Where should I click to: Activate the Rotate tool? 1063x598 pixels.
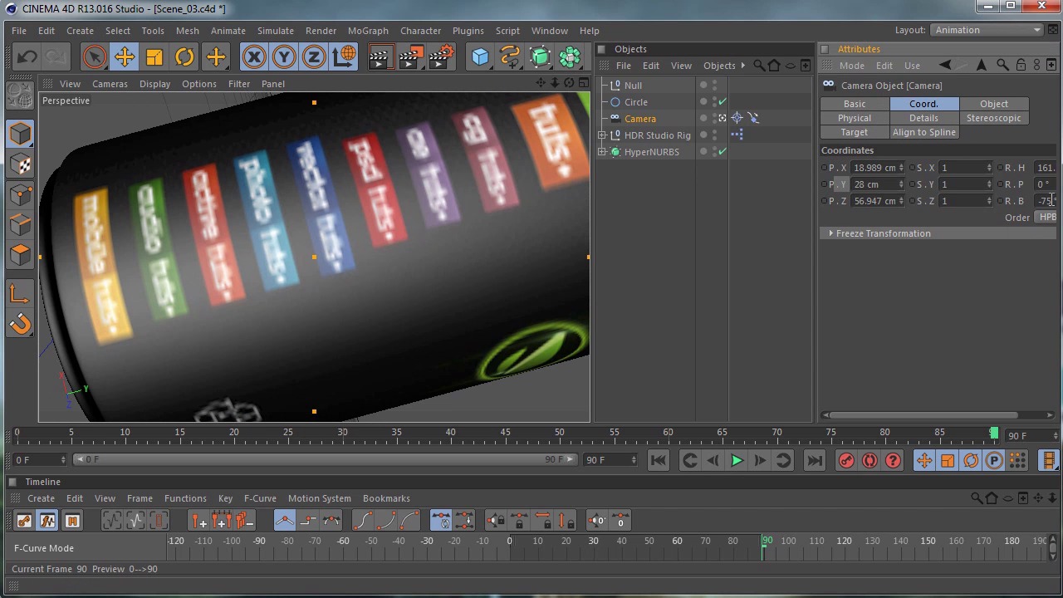click(x=184, y=56)
